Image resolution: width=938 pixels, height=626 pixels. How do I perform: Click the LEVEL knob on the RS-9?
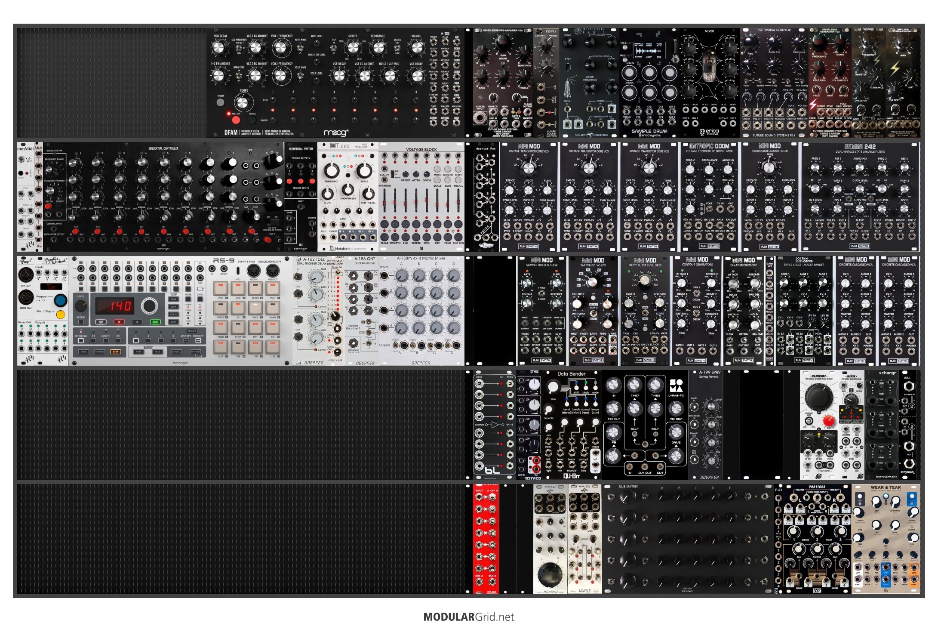(x=81, y=306)
